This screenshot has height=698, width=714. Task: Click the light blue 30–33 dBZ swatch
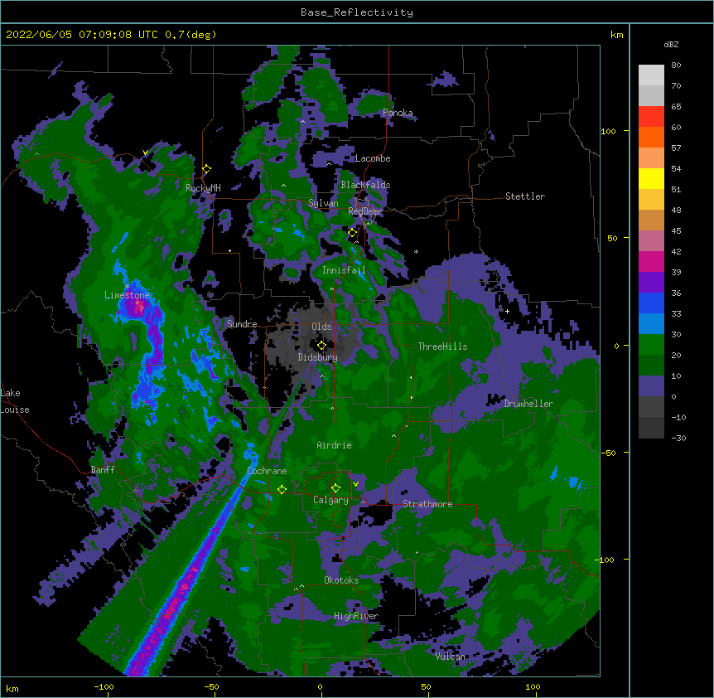pyautogui.click(x=651, y=323)
